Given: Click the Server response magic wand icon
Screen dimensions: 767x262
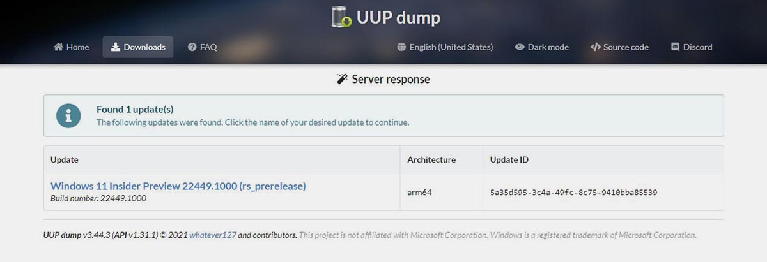Looking at the screenshot, I should pyautogui.click(x=342, y=80).
